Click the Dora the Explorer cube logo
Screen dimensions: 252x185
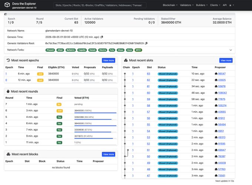coord(7,5)
